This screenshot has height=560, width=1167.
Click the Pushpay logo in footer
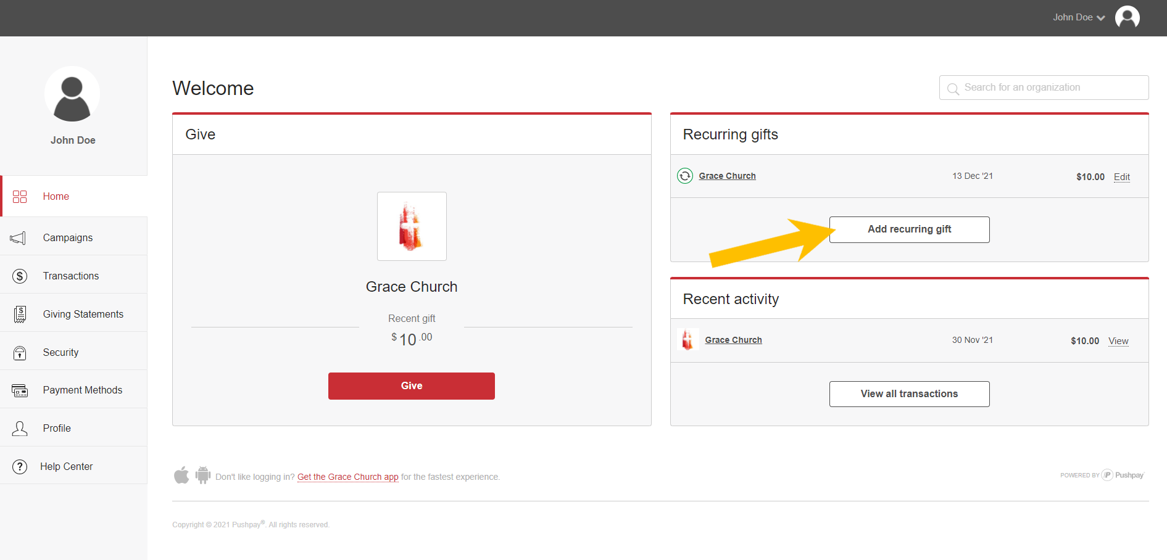[x=1123, y=475]
